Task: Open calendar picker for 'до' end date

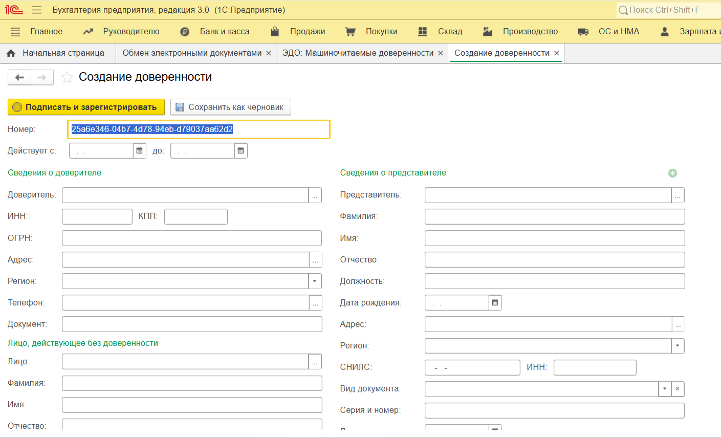Action: 241,151
